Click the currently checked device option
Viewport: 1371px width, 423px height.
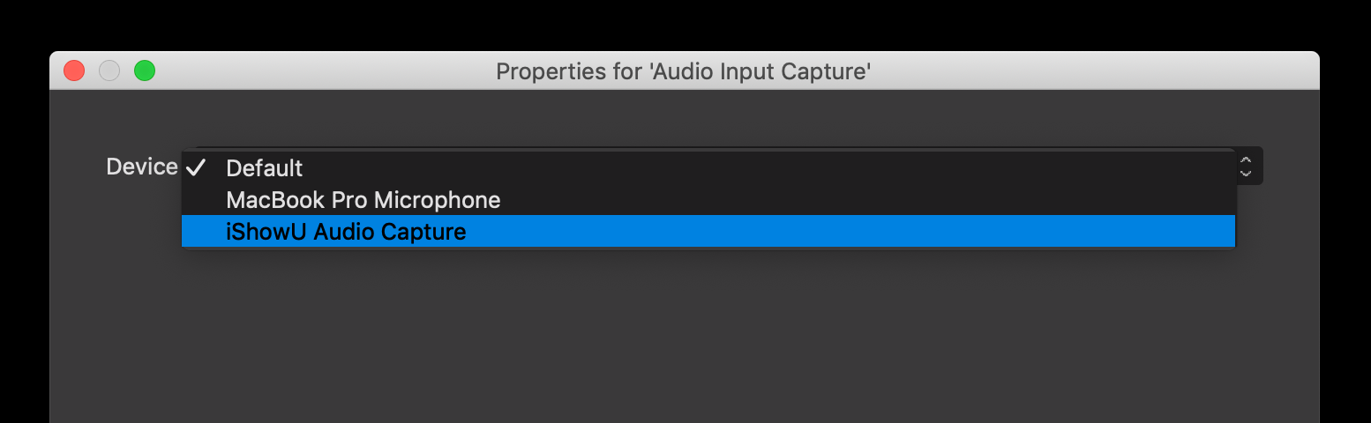pyautogui.click(x=264, y=168)
